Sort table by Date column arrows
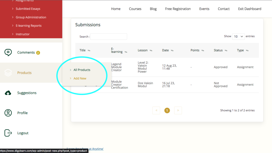 [x=172, y=50]
